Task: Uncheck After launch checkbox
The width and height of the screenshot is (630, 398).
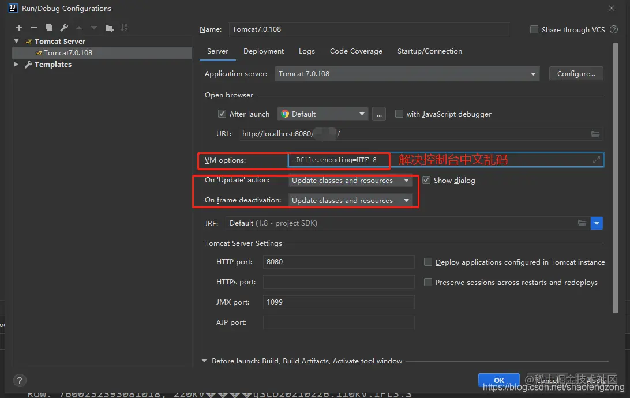Action: [222, 114]
